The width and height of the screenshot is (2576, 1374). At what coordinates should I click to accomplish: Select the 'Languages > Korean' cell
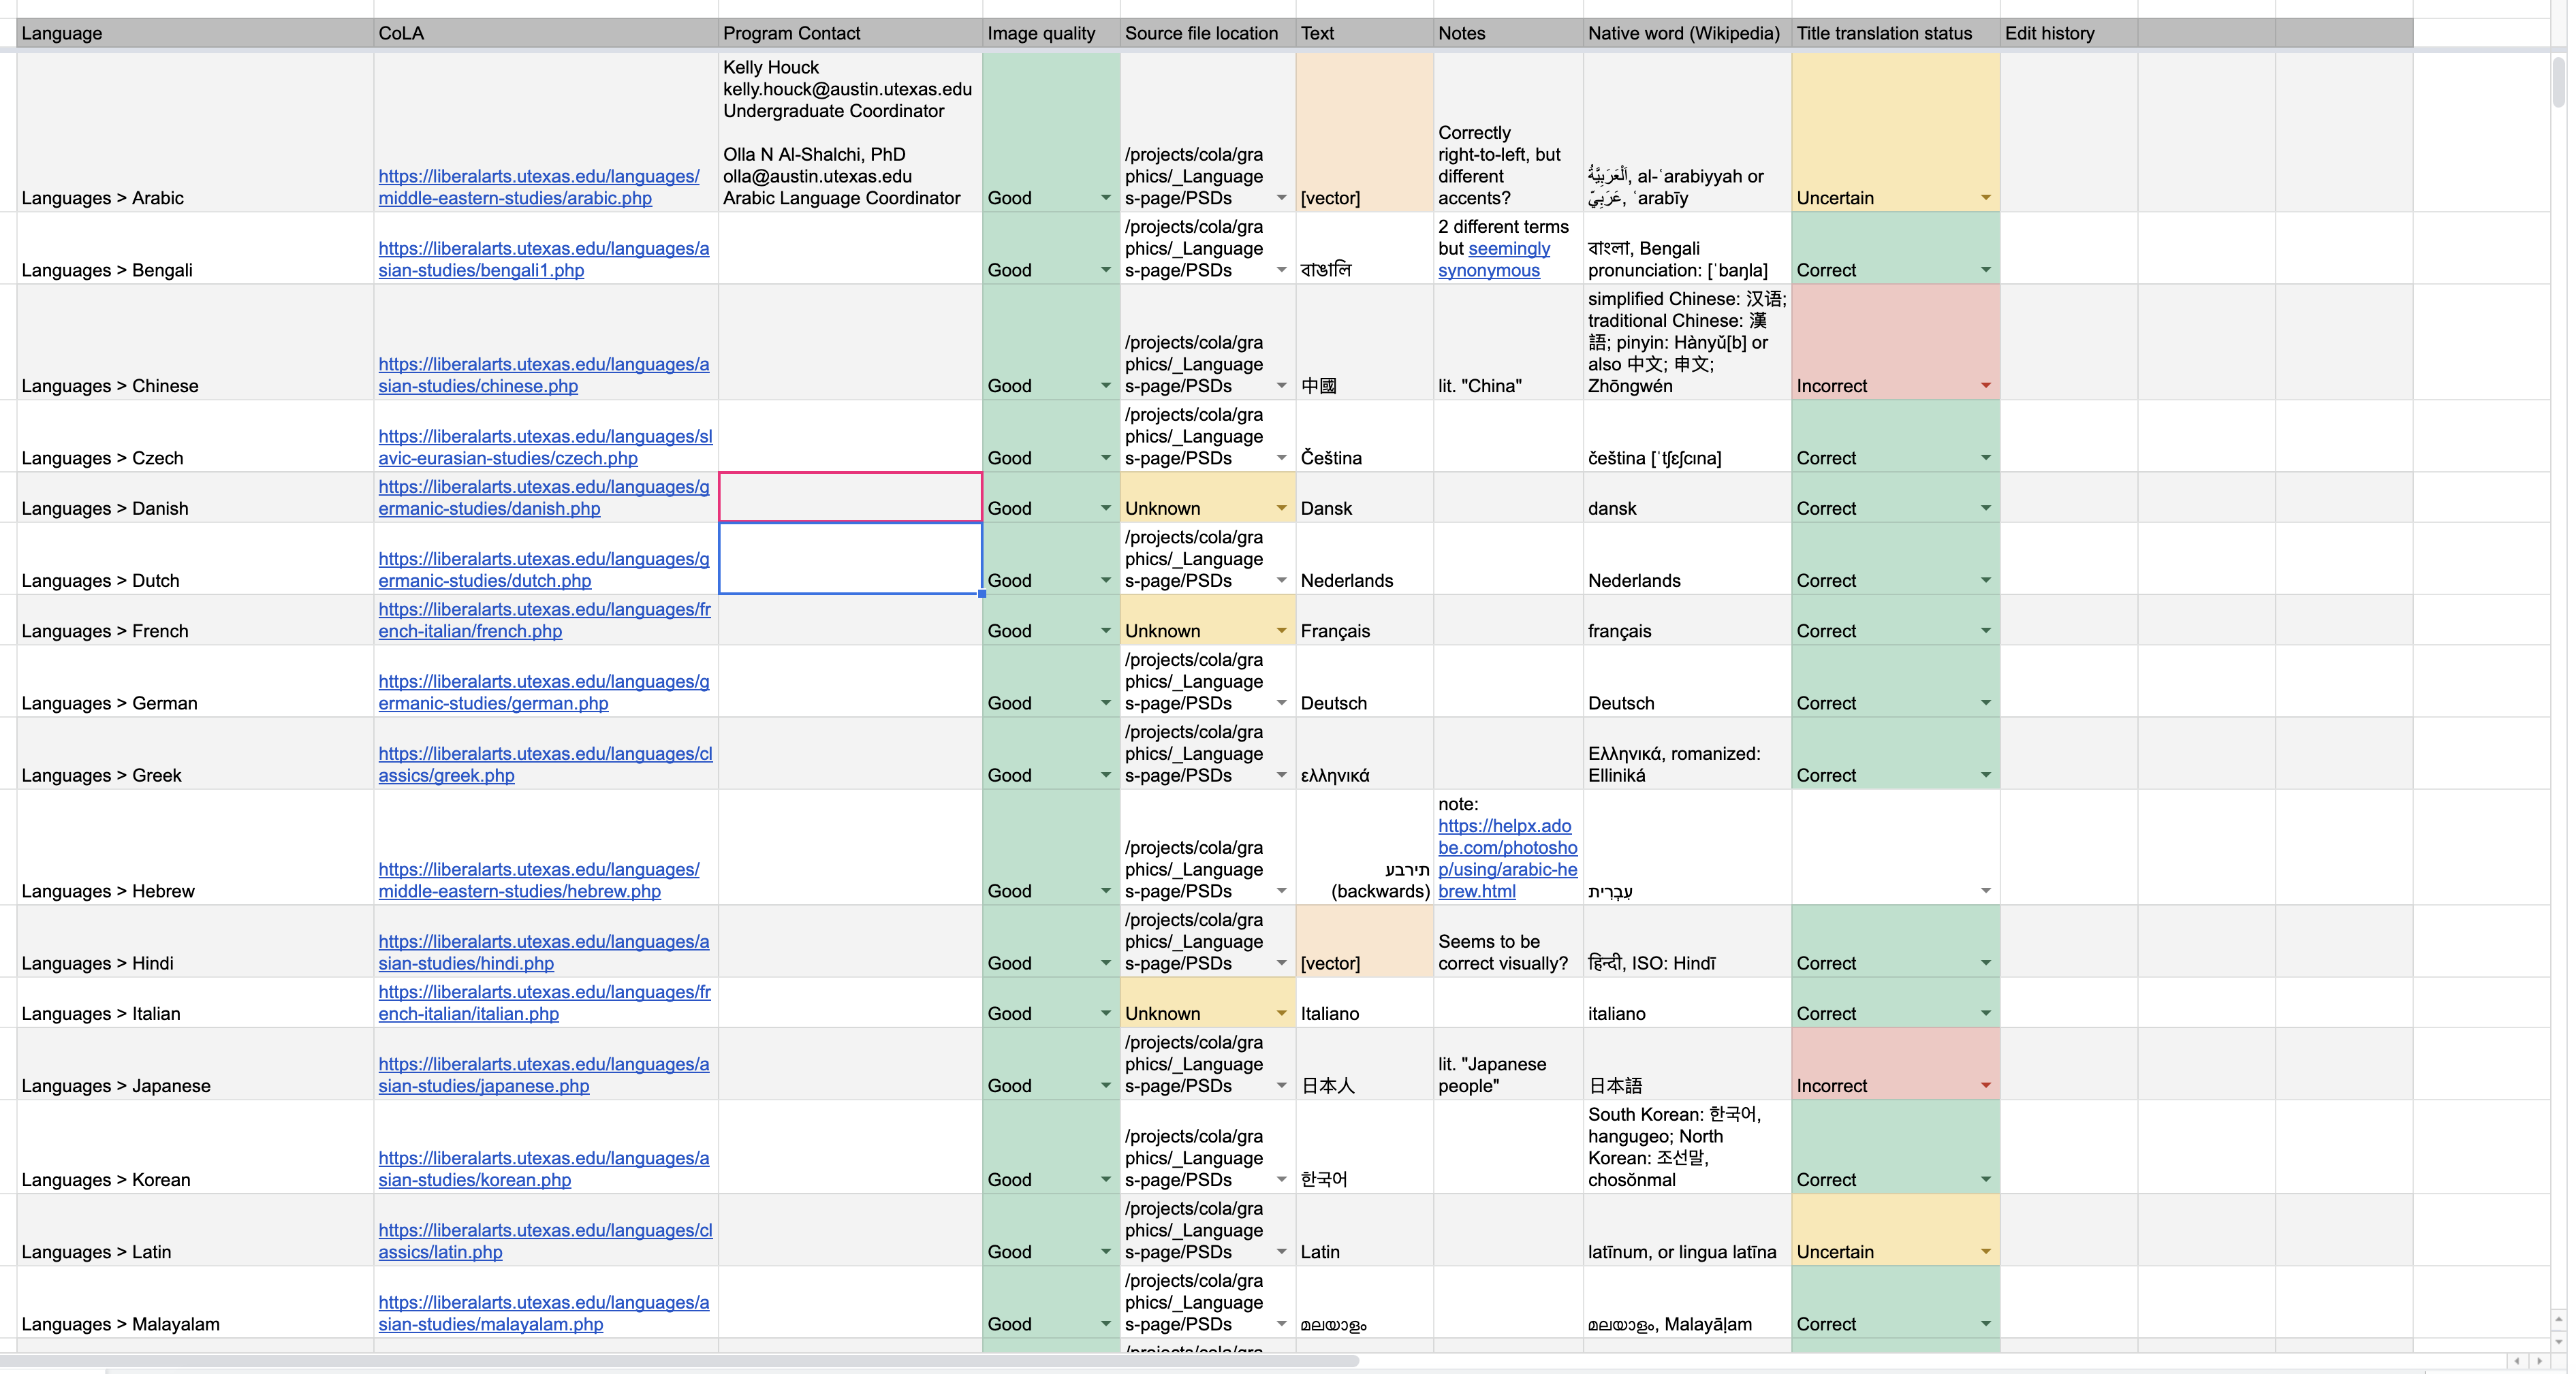coord(195,1147)
